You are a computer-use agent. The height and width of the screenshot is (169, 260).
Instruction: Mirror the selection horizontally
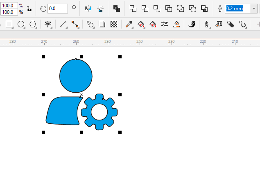point(88,8)
